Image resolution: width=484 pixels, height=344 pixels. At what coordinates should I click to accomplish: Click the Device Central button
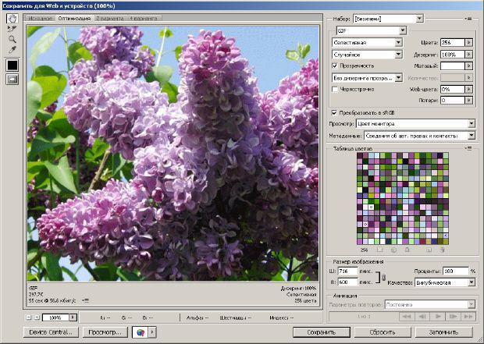[51, 332]
